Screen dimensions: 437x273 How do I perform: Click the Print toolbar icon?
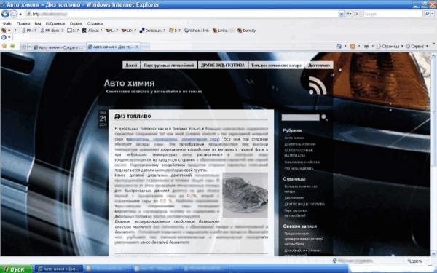coord(367,47)
